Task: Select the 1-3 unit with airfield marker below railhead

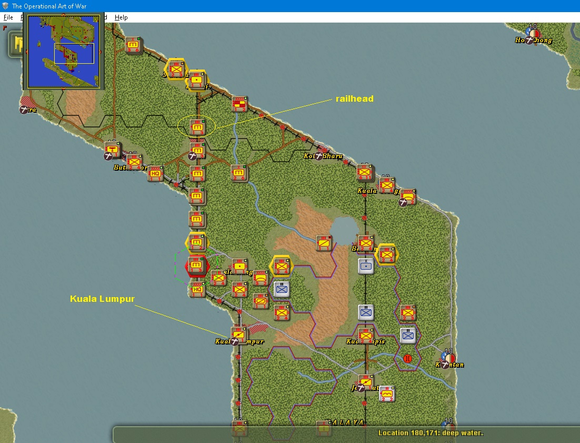Action: (x=197, y=151)
